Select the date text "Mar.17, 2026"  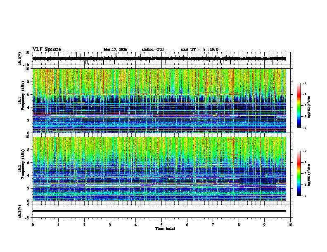click(x=115, y=49)
